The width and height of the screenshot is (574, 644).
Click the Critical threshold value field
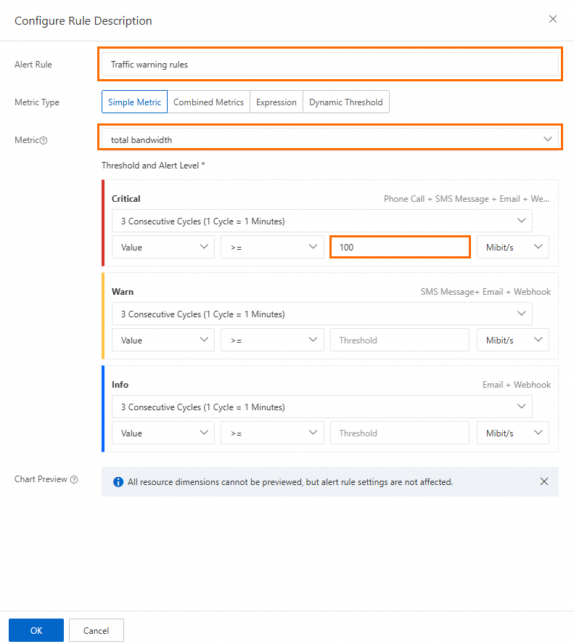399,247
